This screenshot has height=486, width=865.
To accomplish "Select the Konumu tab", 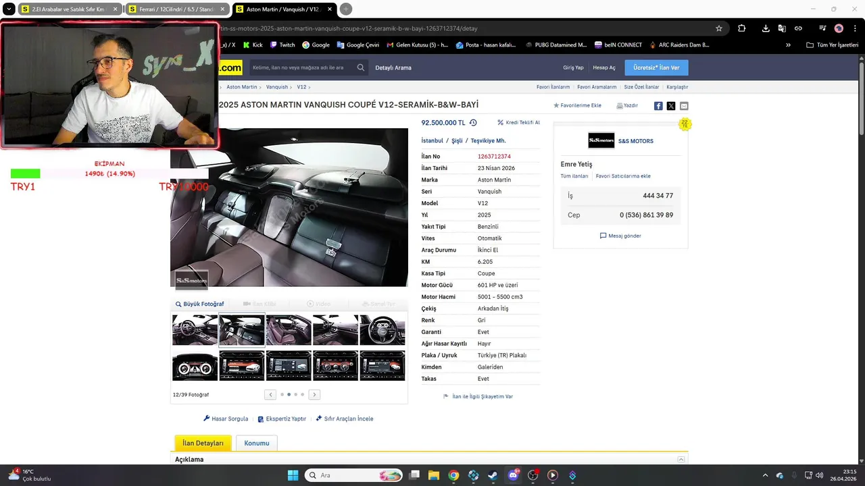I will point(257,443).
